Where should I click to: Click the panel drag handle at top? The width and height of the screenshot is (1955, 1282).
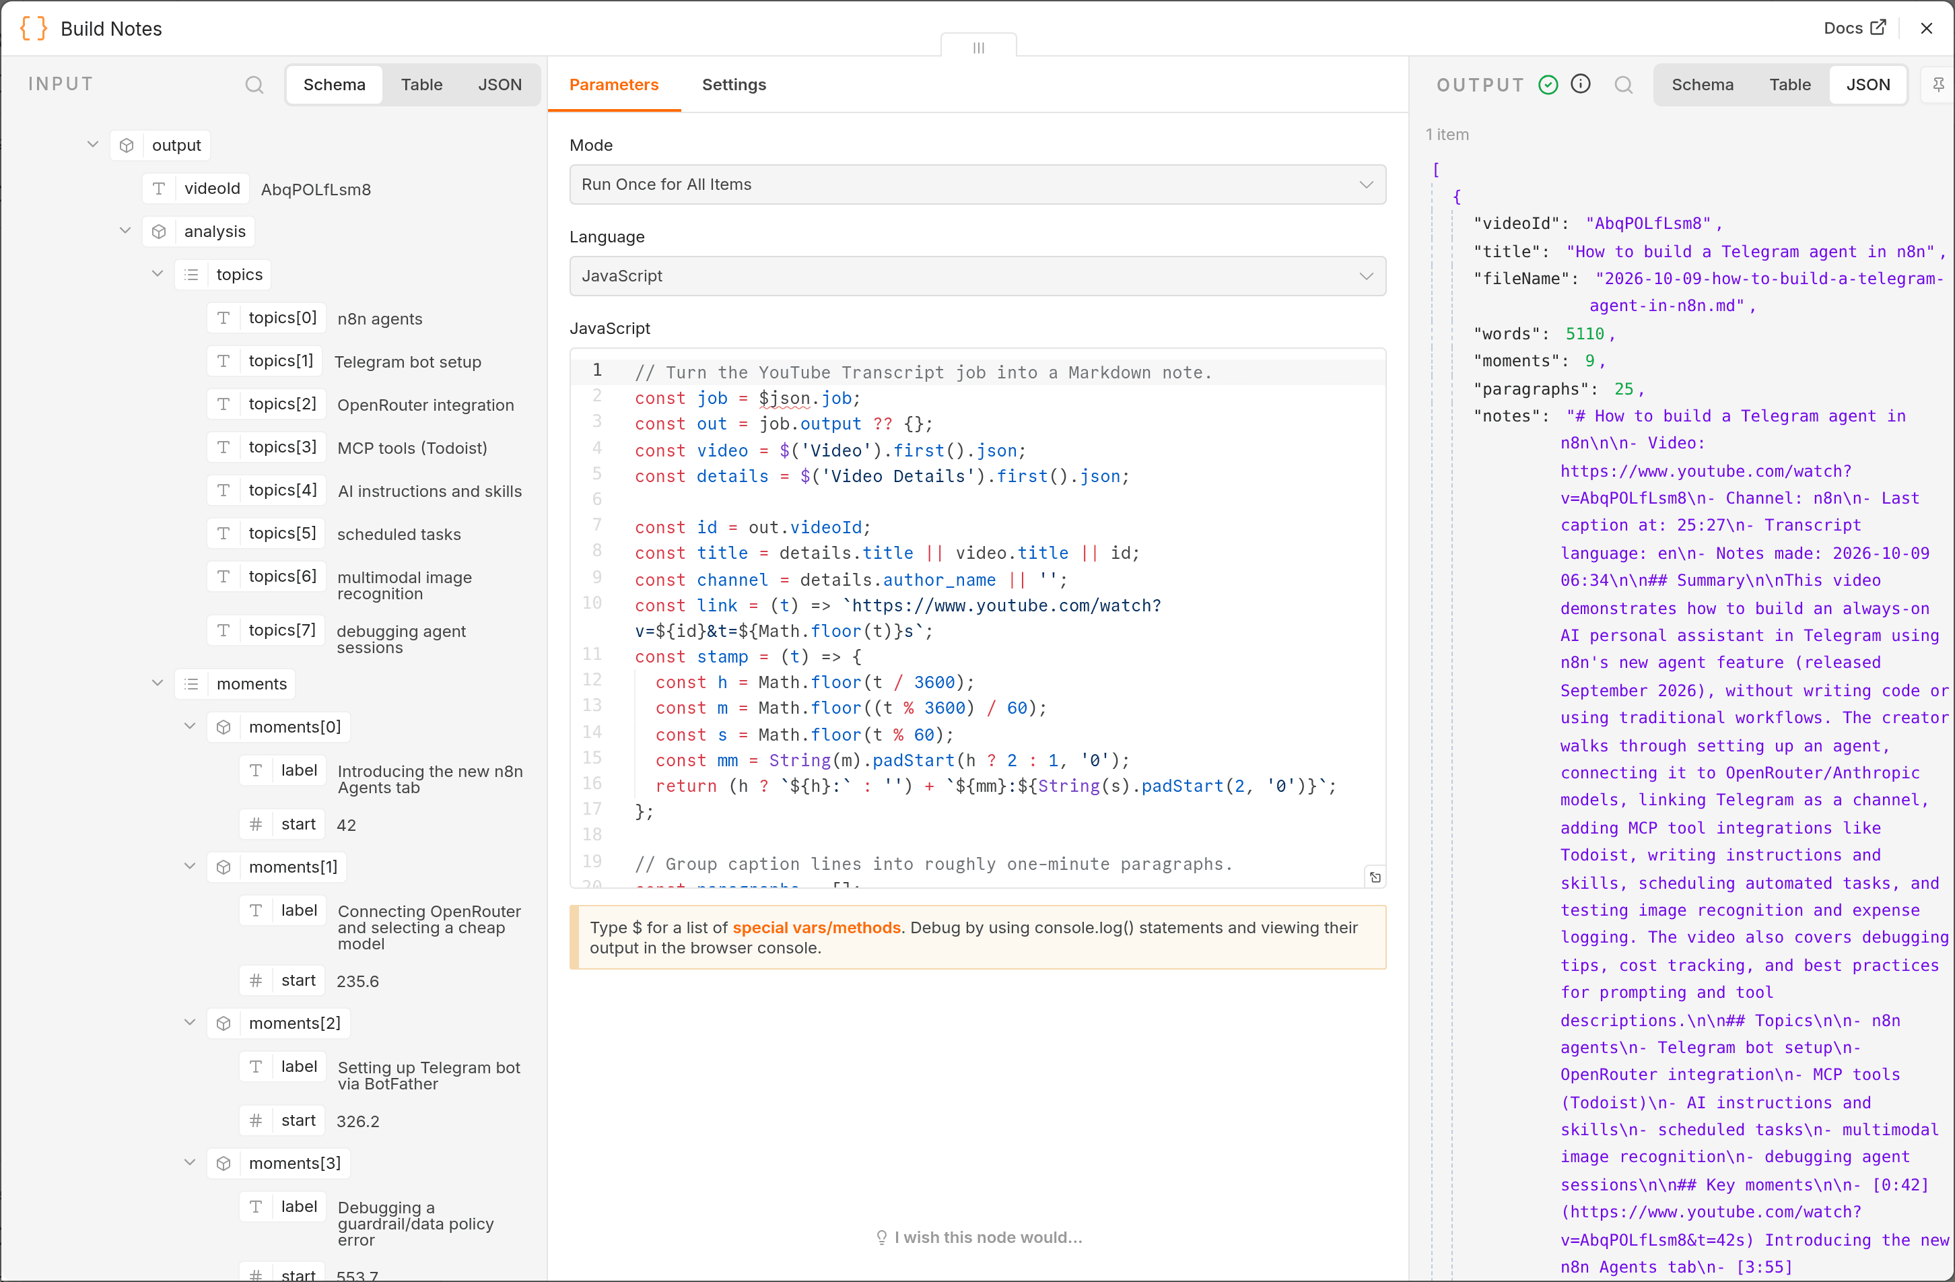click(978, 48)
